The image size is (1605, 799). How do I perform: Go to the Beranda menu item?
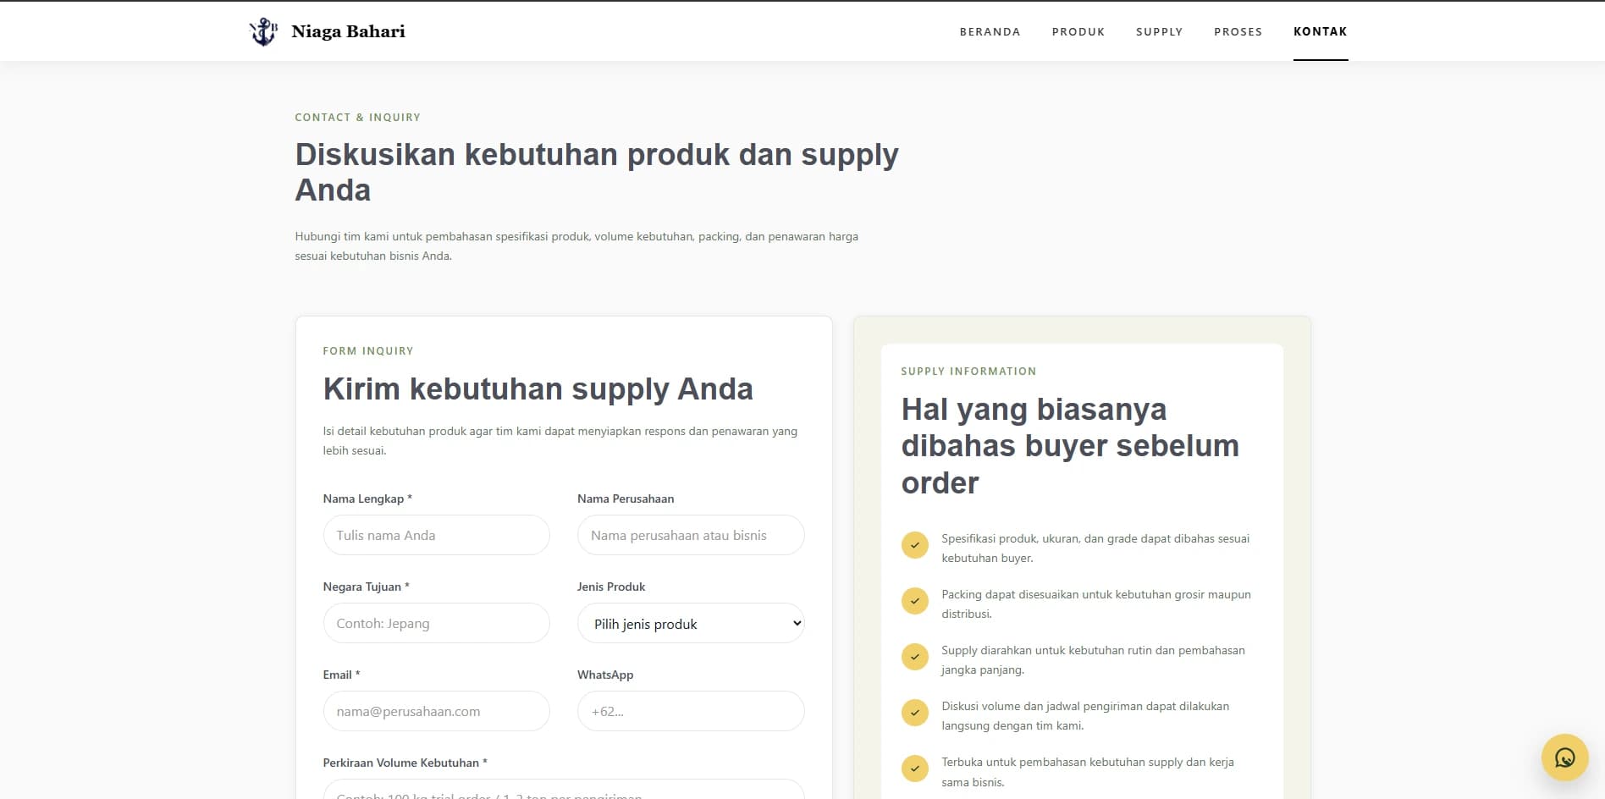(990, 32)
